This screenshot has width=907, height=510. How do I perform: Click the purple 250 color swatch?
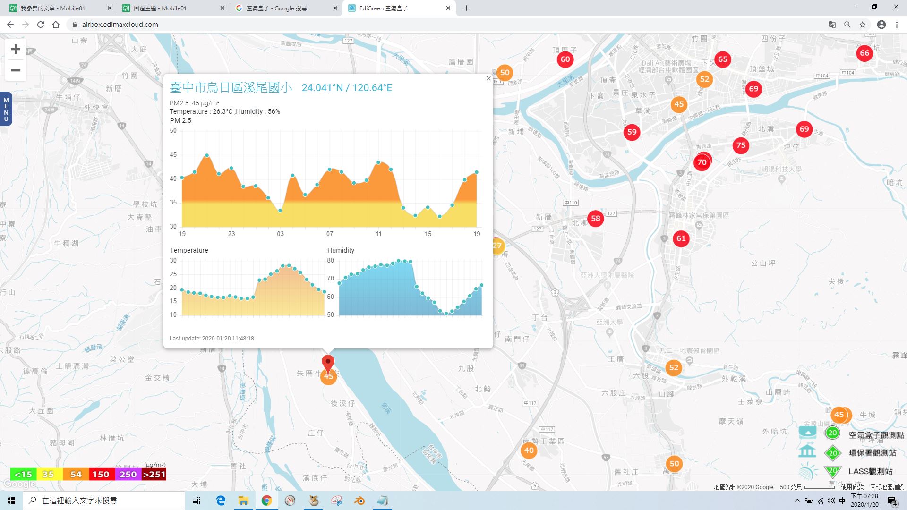(128, 474)
